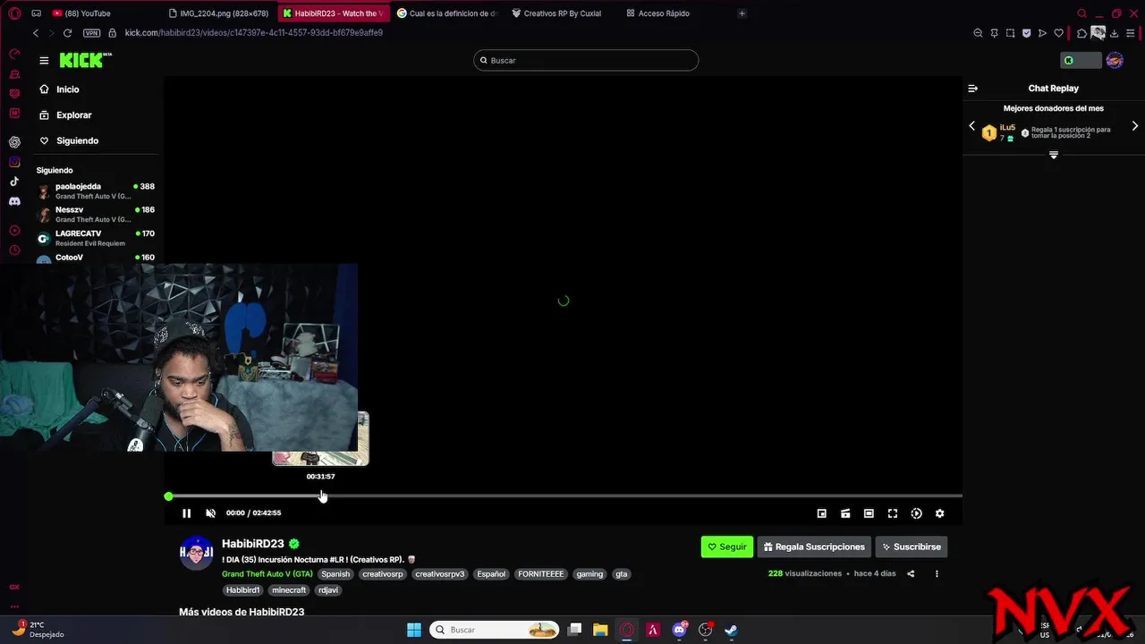Open TikTok in Opera sidebar

pyautogui.click(x=14, y=182)
